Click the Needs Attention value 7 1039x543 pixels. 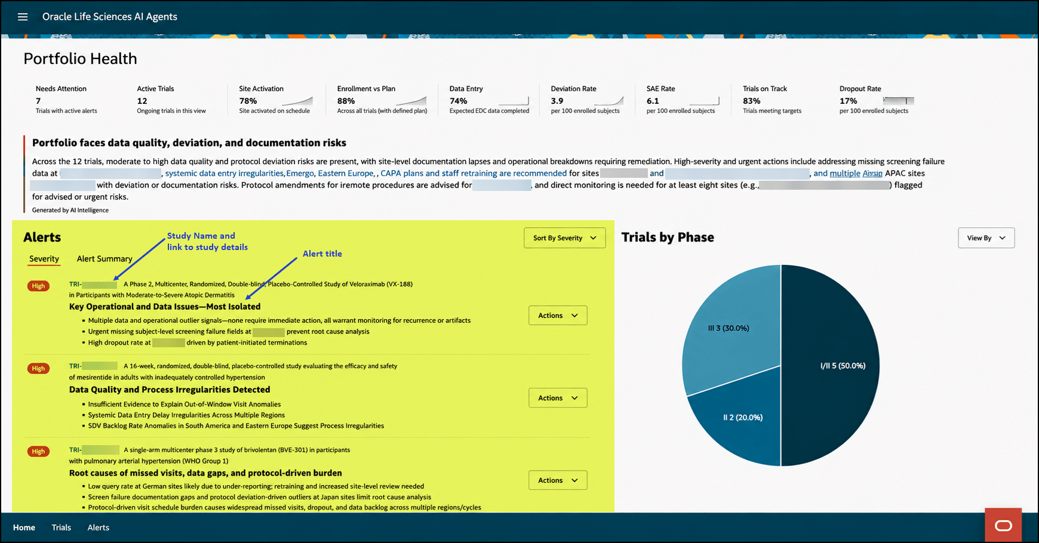click(x=38, y=101)
